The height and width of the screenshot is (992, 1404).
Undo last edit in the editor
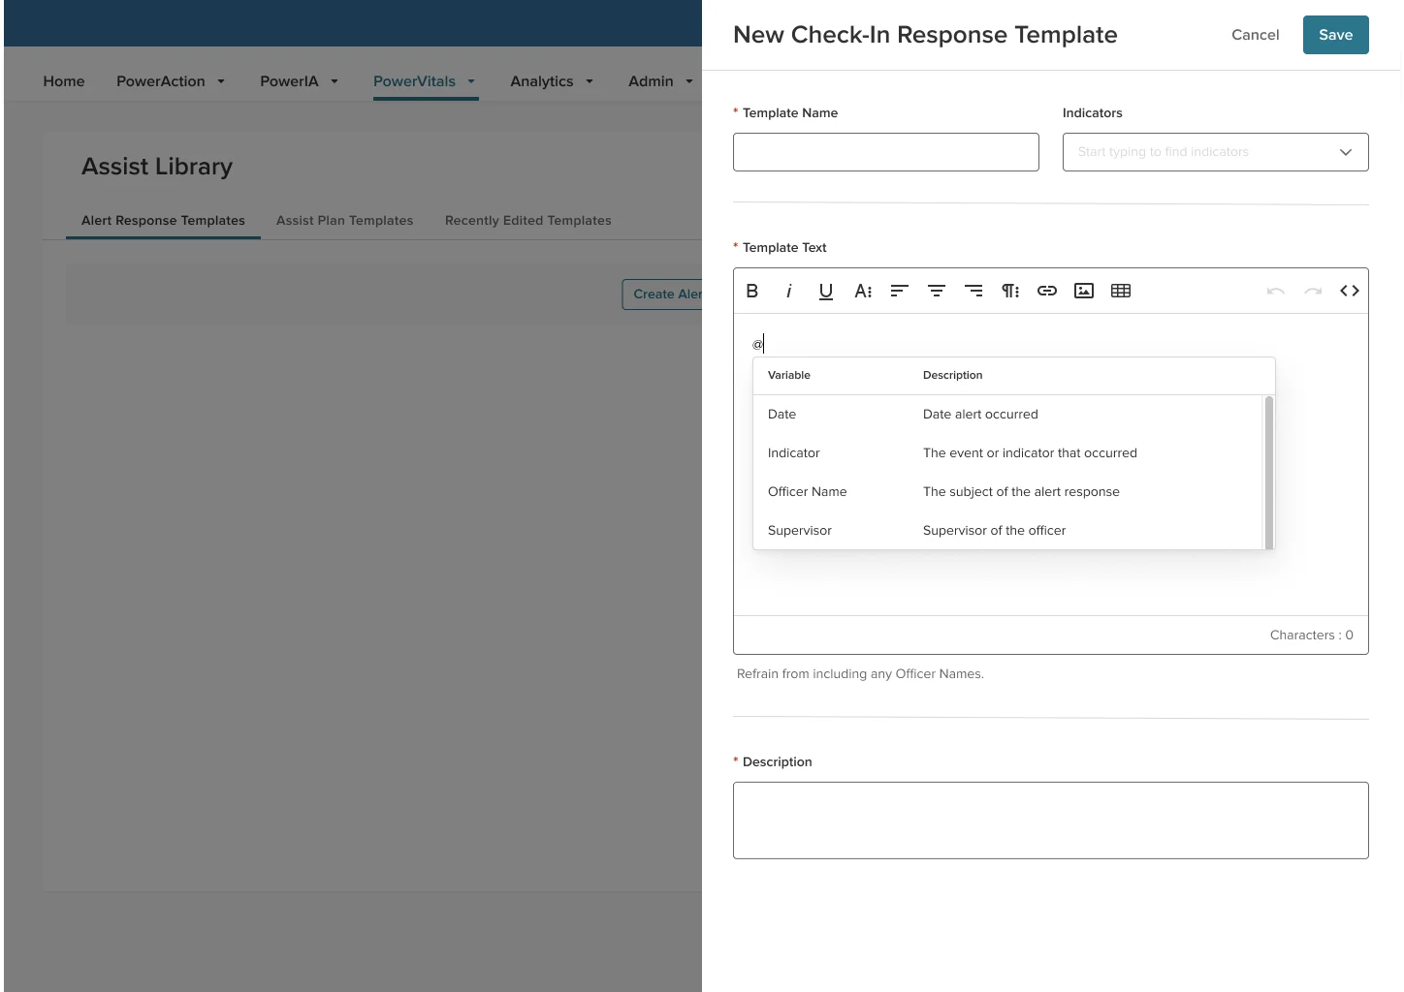coord(1276,291)
